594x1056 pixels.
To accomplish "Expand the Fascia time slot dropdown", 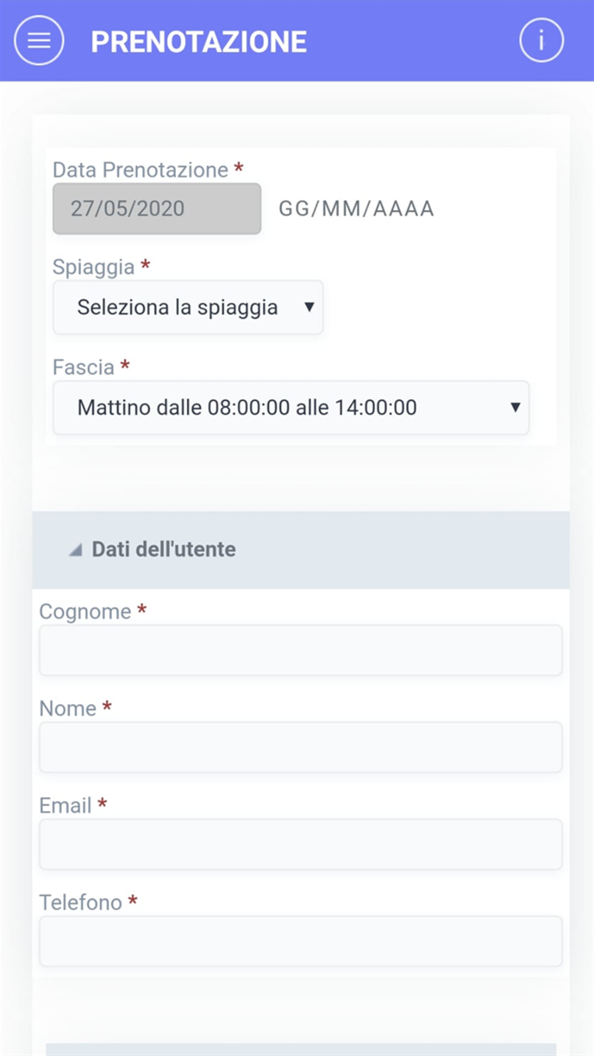I will tap(290, 407).
